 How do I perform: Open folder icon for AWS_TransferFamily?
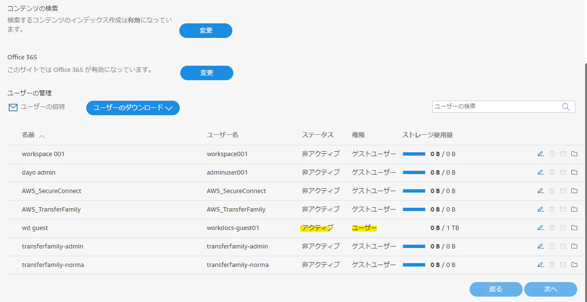574,209
